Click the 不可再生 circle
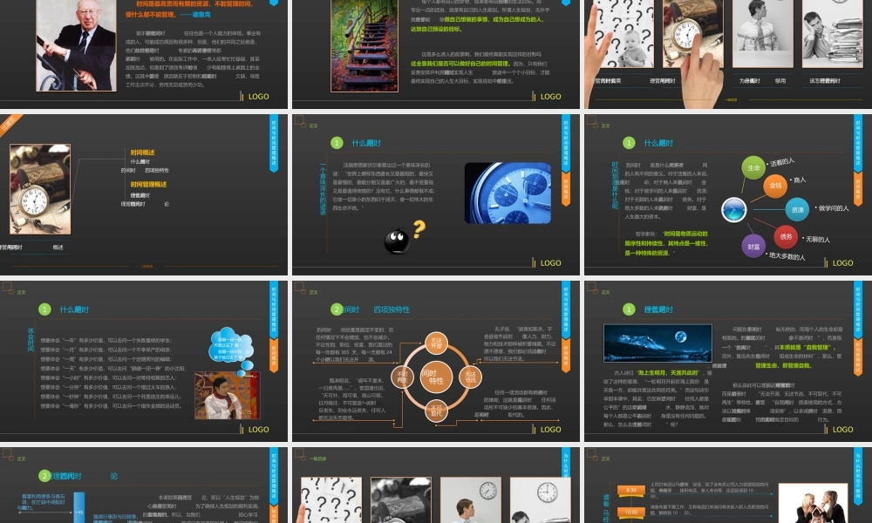The height and width of the screenshot is (523, 872). 403,377
